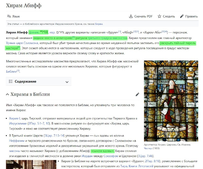Open the Язык language menu
The width and height of the screenshot is (203, 169).
(x=13, y=16)
